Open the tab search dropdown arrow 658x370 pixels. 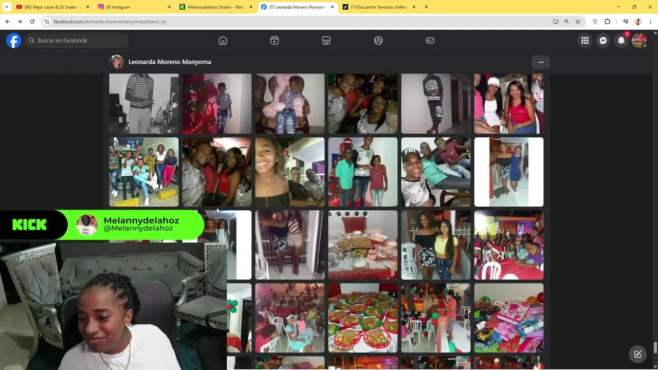(7, 7)
